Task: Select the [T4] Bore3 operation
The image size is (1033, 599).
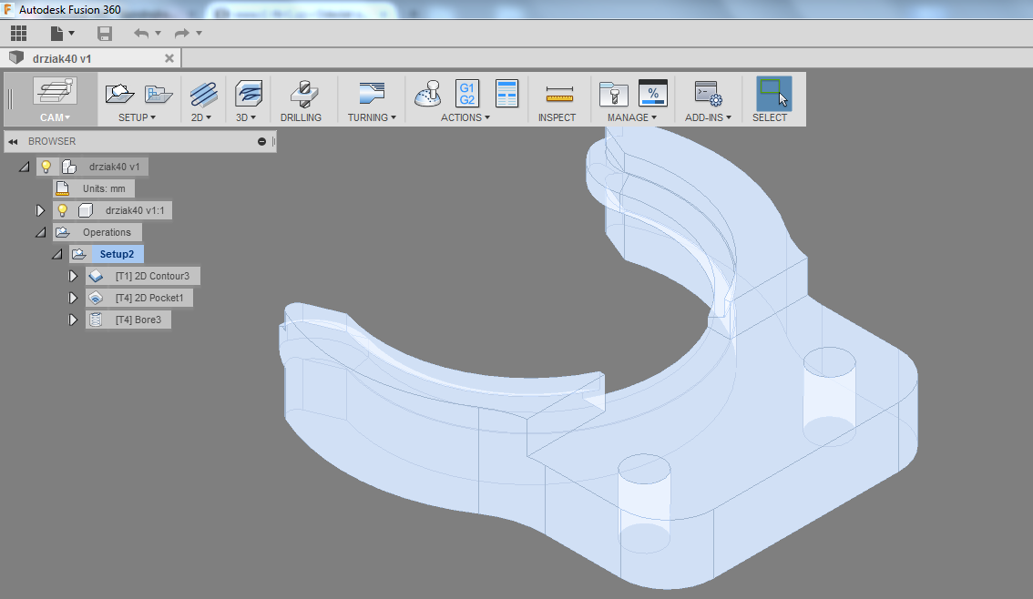Action: coord(139,320)
